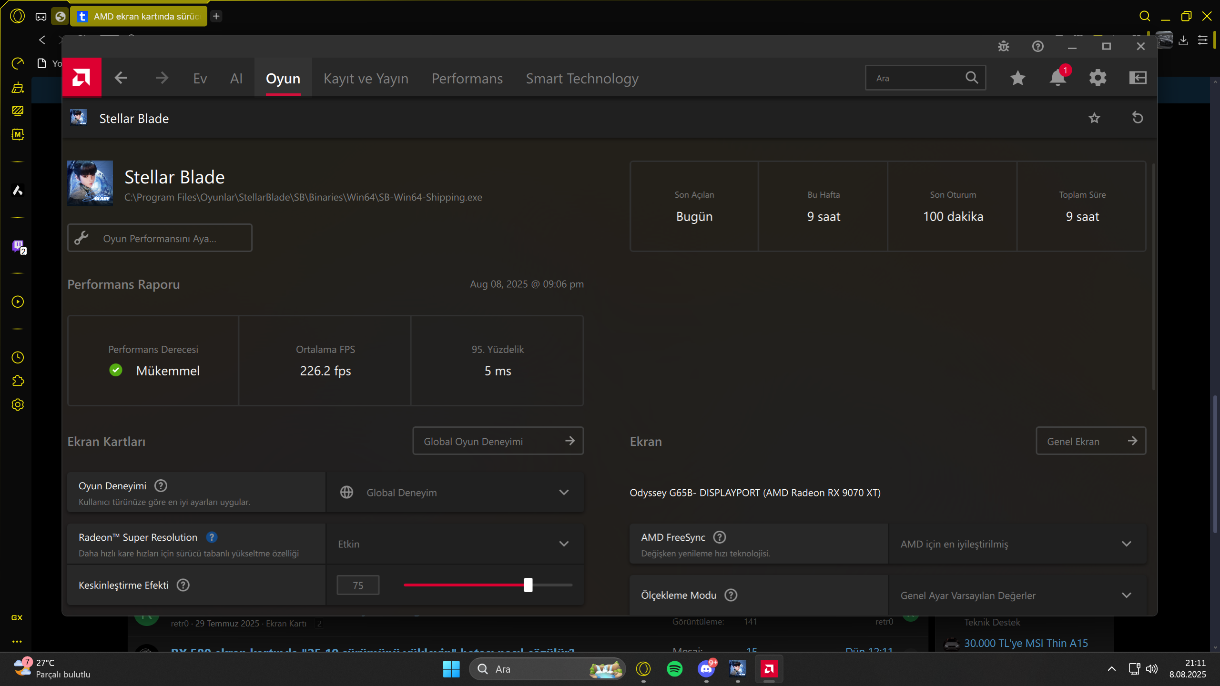Show help for Radeon Super Resolution

click(x=212, y=537)
